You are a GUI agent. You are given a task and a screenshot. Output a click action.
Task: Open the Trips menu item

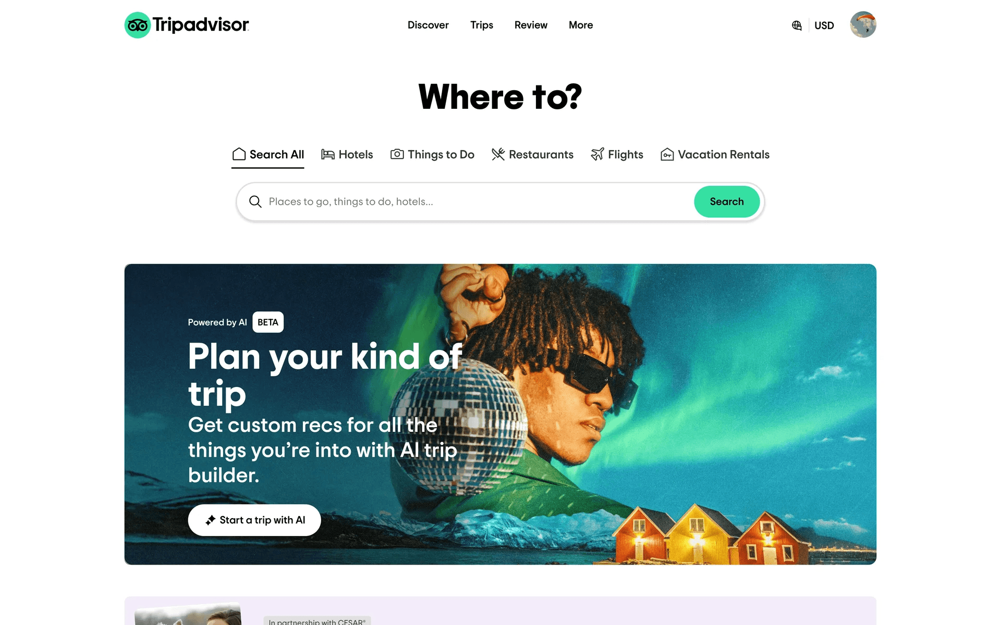(482, 25)
